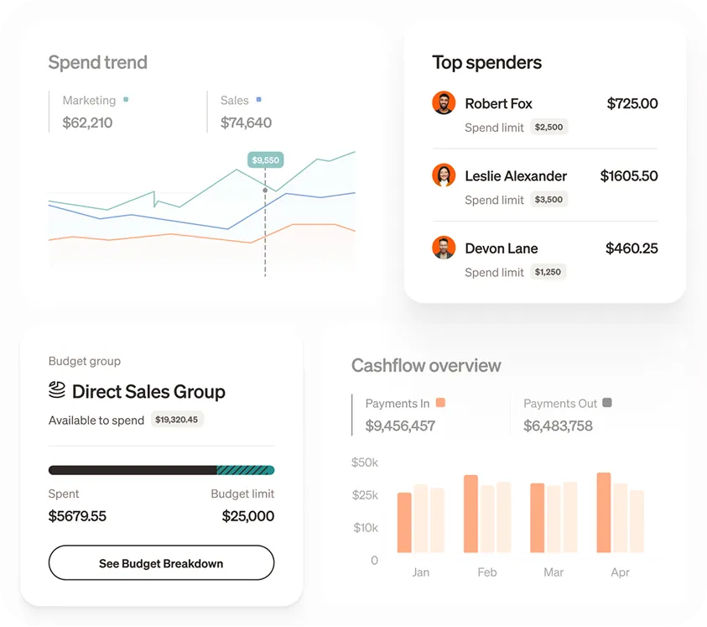The image size is (707, 627).
Task: Click Robert Fox's profile avatar
Action: point(444,104)
